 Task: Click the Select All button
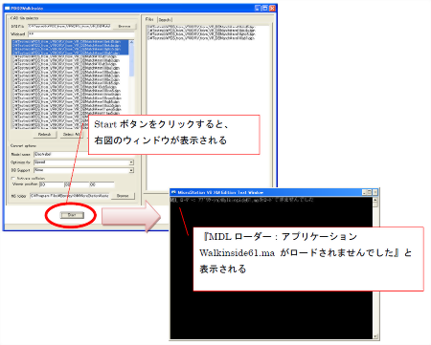click(72, 135)
